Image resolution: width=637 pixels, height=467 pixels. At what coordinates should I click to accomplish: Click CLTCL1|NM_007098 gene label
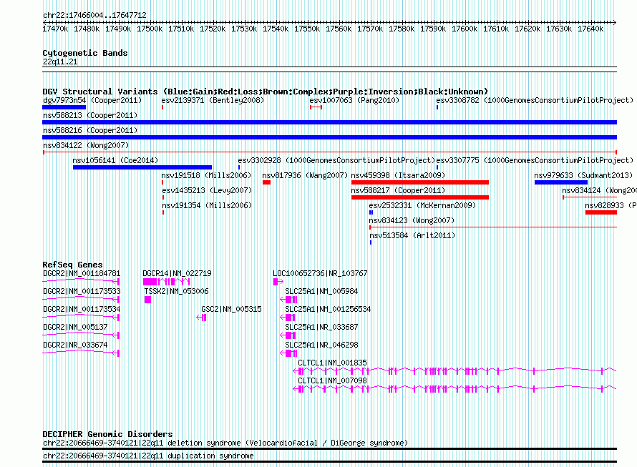332,380
